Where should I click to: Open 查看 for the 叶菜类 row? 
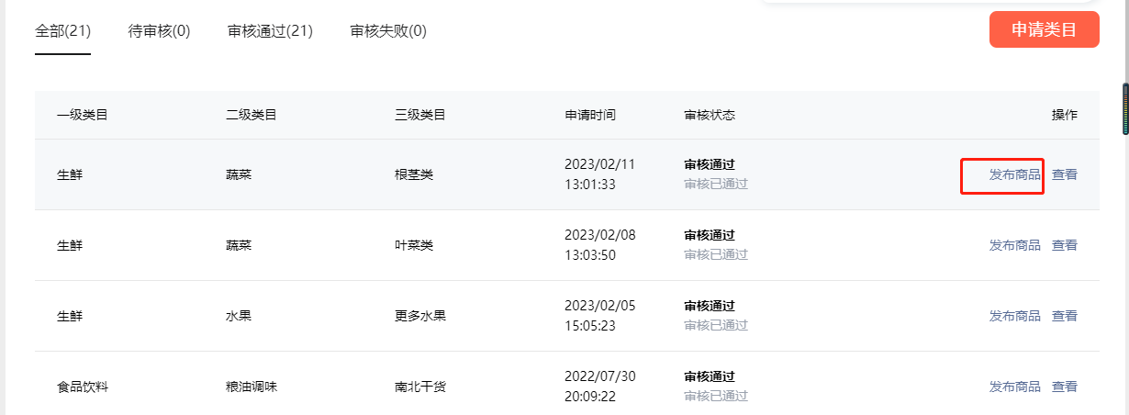coord(1065,245)
